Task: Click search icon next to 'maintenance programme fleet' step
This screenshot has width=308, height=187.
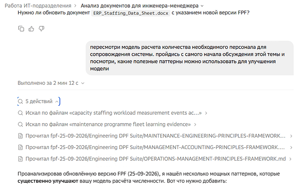Action: tap(21, 125)
